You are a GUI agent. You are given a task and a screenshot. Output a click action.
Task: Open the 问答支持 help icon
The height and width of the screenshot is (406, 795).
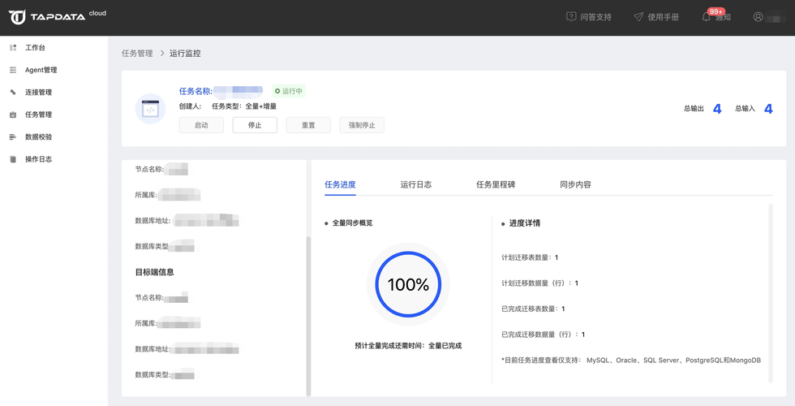[571, 17]
